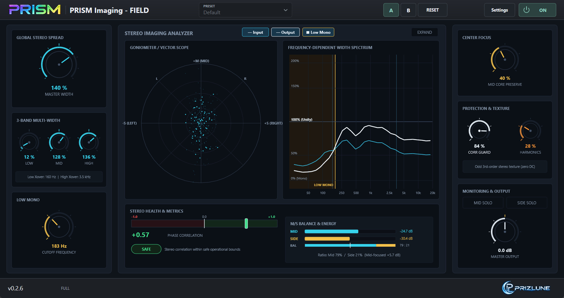Click the '140 %' master width value

click(x=59, y=88)
